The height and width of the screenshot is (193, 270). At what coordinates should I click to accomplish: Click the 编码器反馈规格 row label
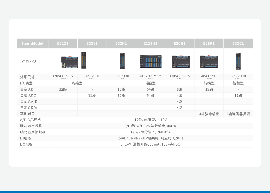click(x=33, y=132)
